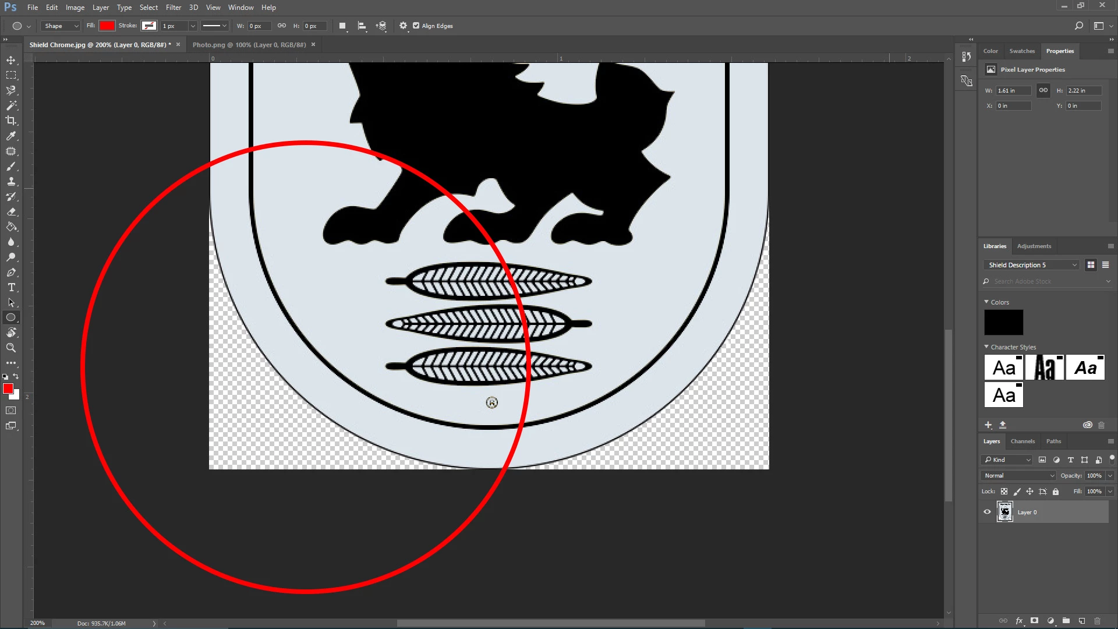The width and height of the screenshot is (1118, 629).
Task: Select the Eyedropper tool
Action: tap(11, 136)
